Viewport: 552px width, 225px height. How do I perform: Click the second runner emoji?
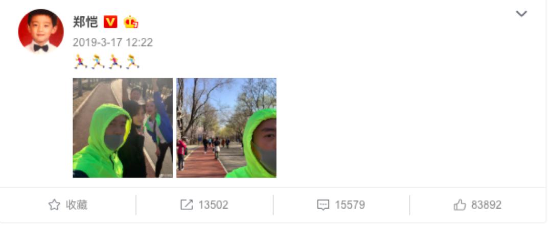click(x=98, y=62)
